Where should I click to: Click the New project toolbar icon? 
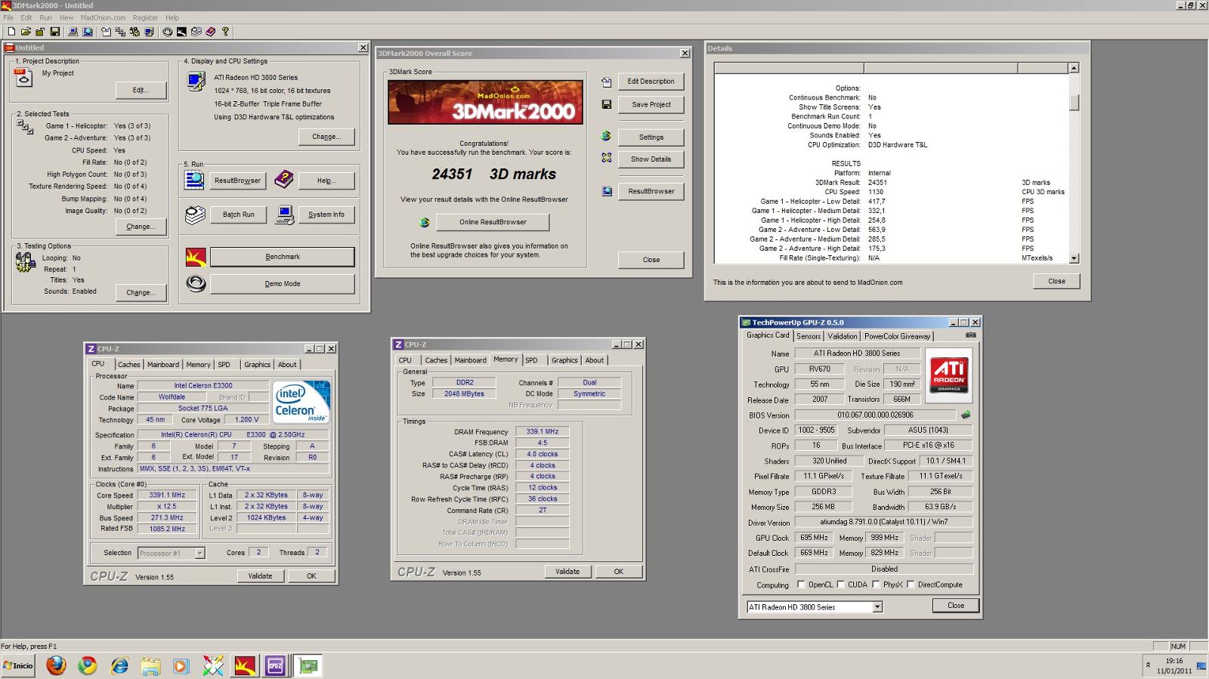(x=11, y=32)
